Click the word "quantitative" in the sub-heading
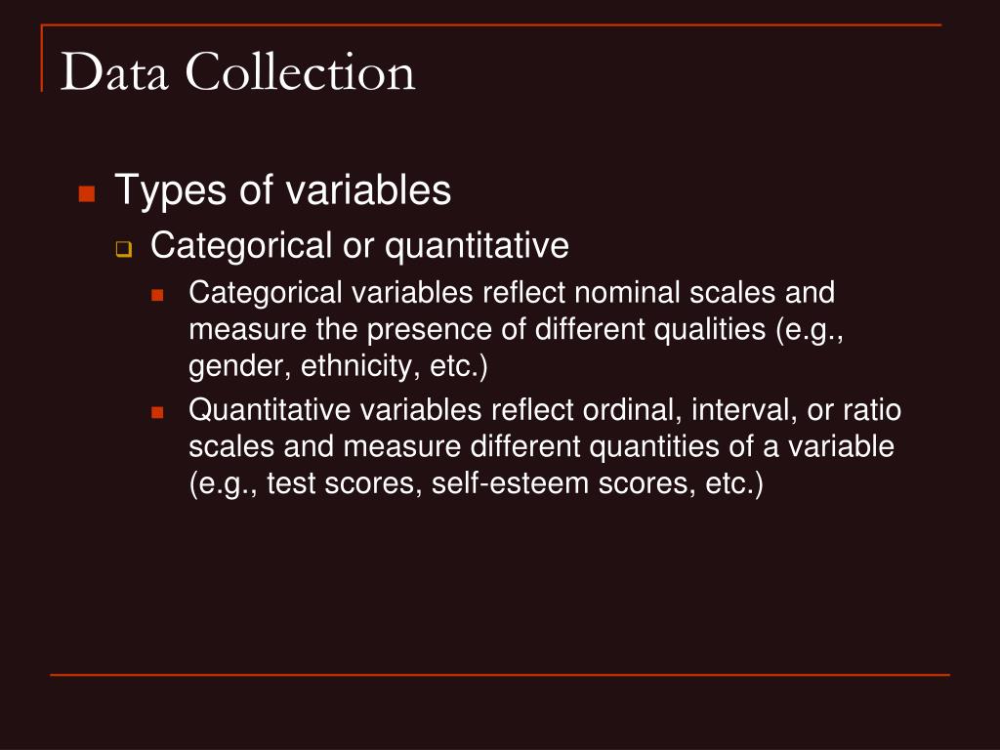This screenshot has height=750, width=1000. (x=477, y=246)
